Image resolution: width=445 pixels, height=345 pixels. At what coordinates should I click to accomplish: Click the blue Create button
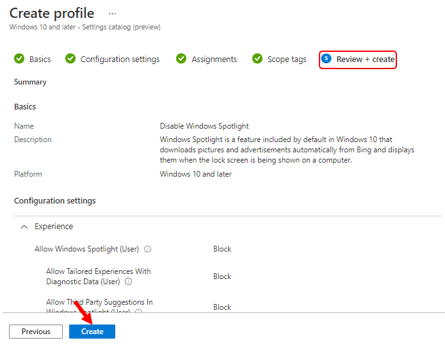pos(92,332)
